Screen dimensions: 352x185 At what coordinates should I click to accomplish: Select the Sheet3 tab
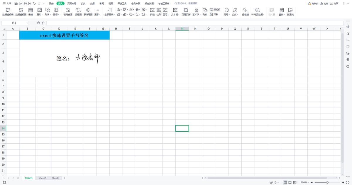pos(56,178)
